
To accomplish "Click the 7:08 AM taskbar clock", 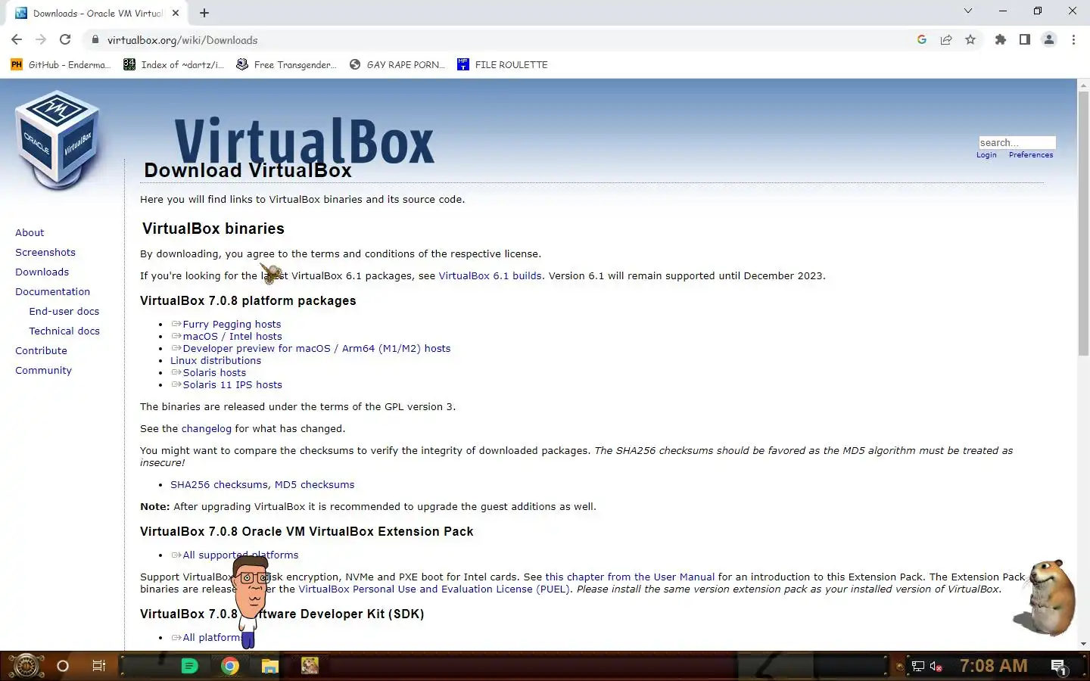I will point(993,666).
